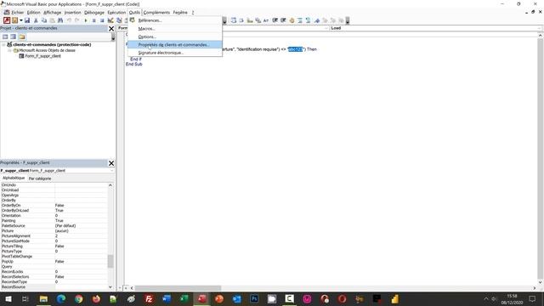Open Excel from the taskbar
544x306 pixels.
click(184, 298)
